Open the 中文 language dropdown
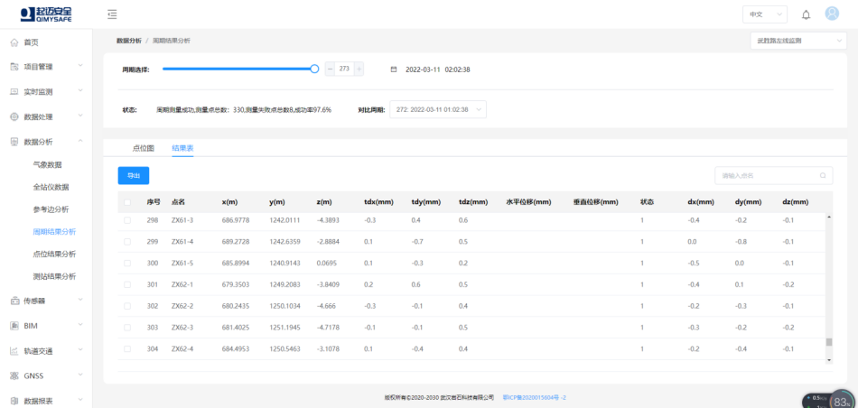The height and width of the screenshot is (408, 858). click(x=764, y=14)
